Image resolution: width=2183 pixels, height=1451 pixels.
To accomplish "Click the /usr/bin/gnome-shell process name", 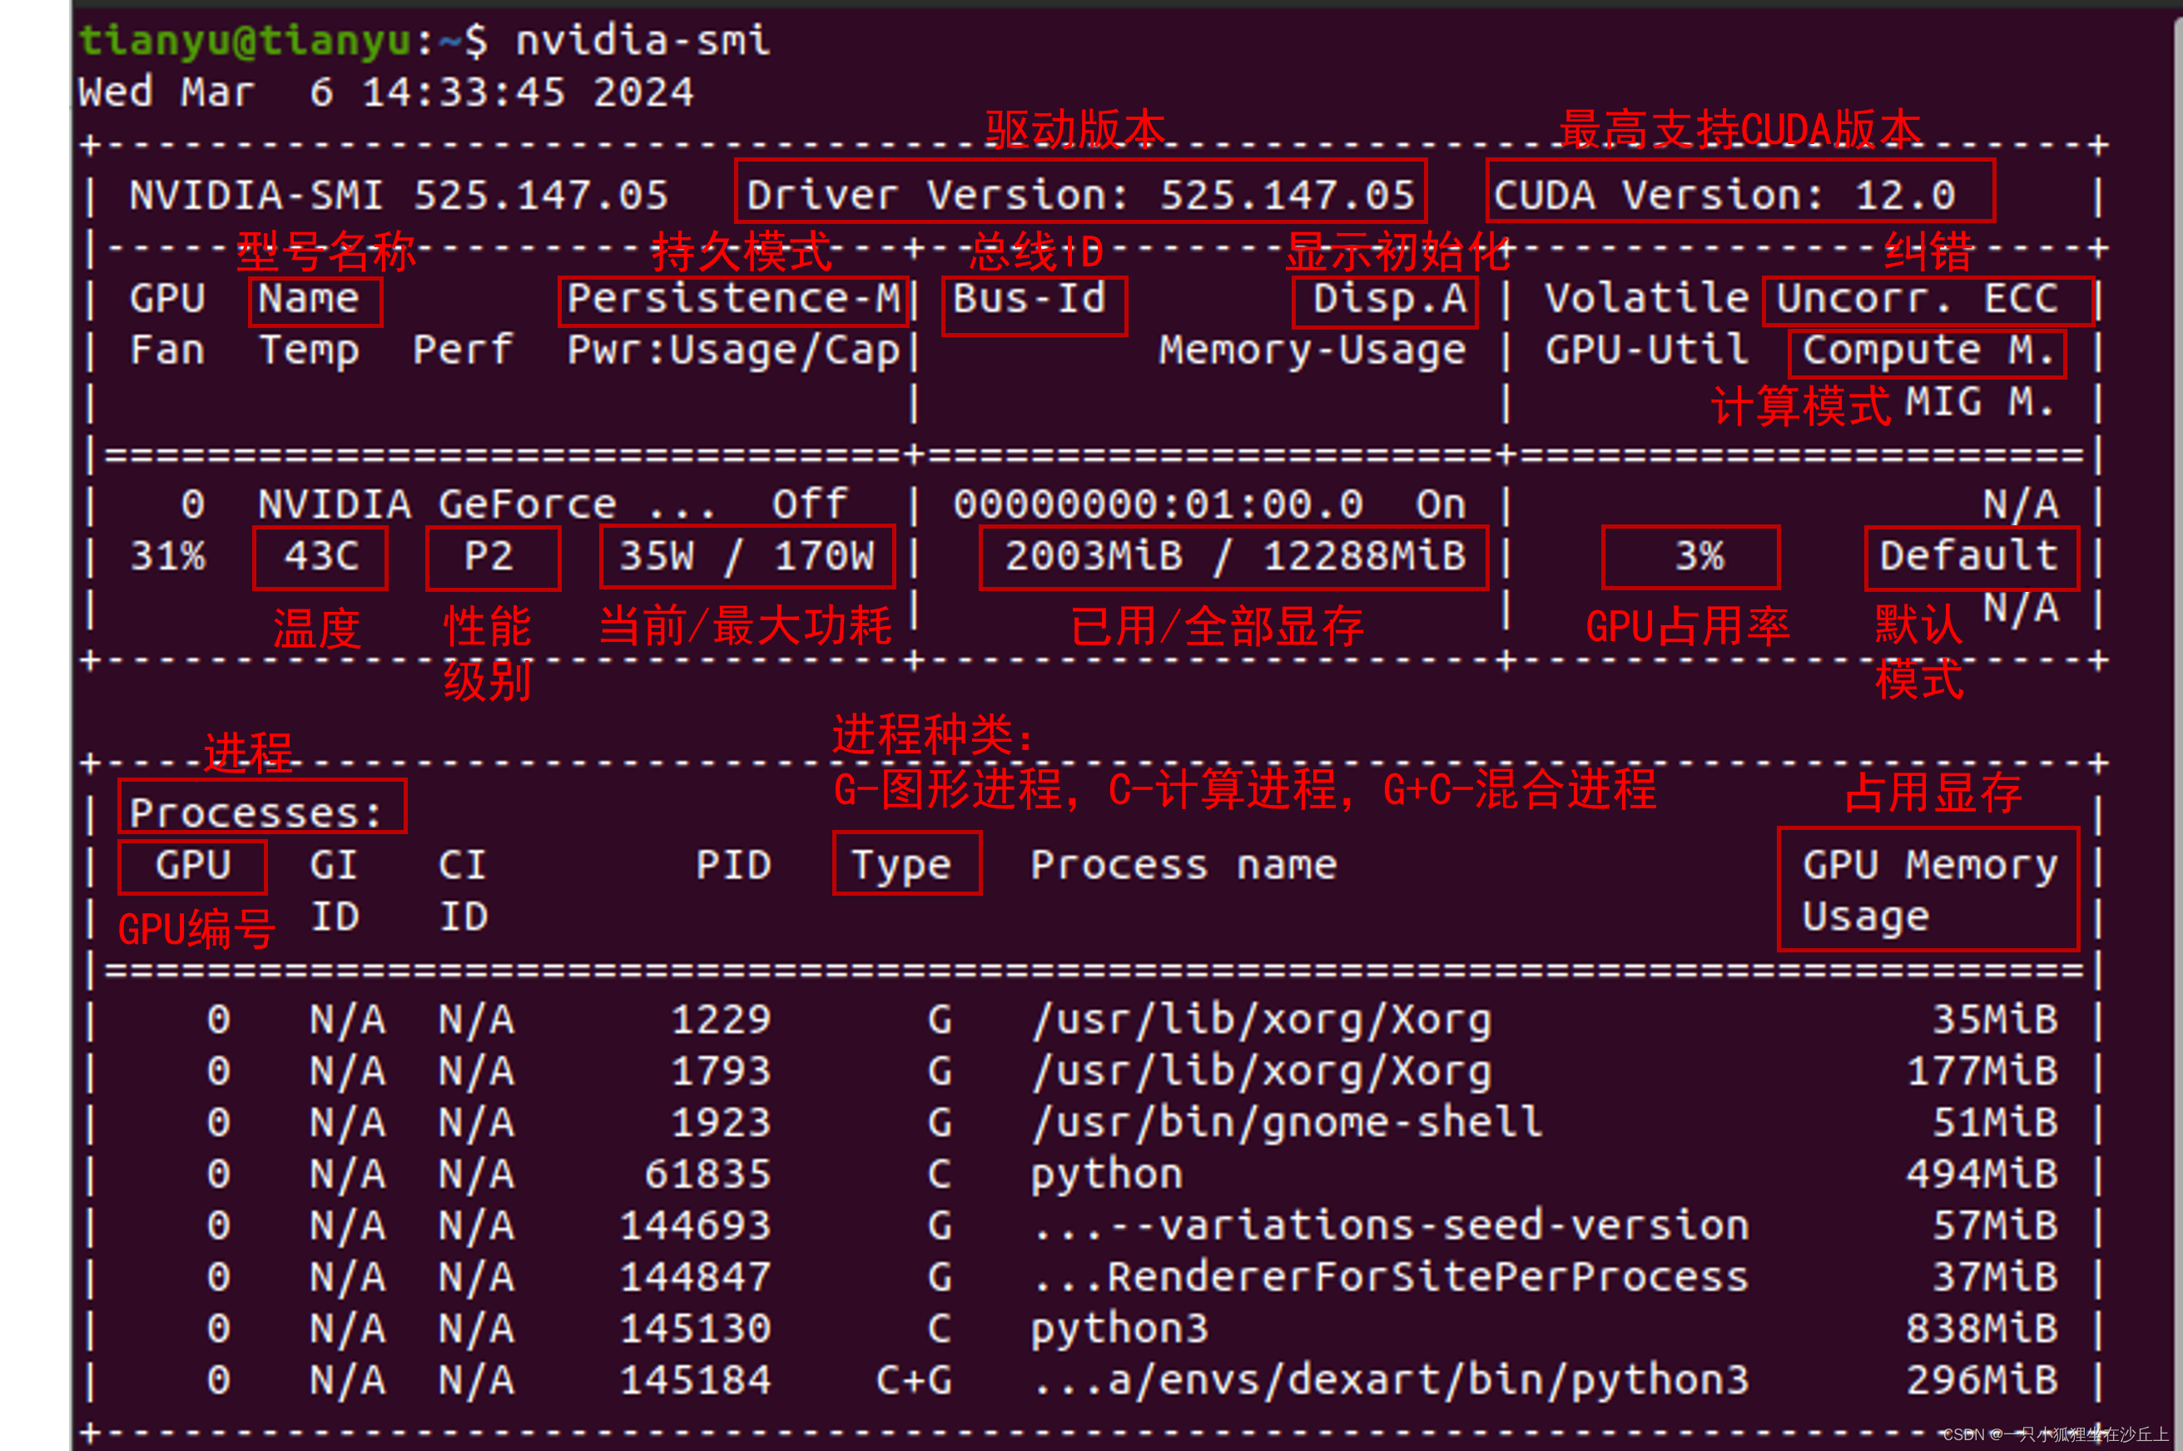I will pos(1286,1122).
